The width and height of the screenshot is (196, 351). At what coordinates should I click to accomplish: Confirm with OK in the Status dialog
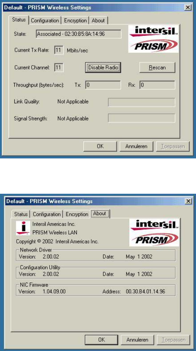100,146
